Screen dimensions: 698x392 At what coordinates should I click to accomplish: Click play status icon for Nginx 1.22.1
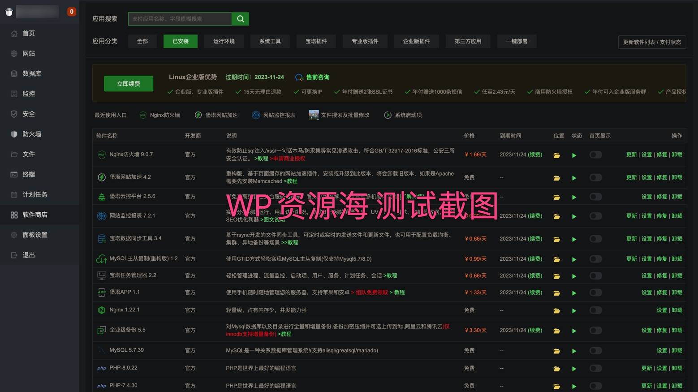[574, 311]
